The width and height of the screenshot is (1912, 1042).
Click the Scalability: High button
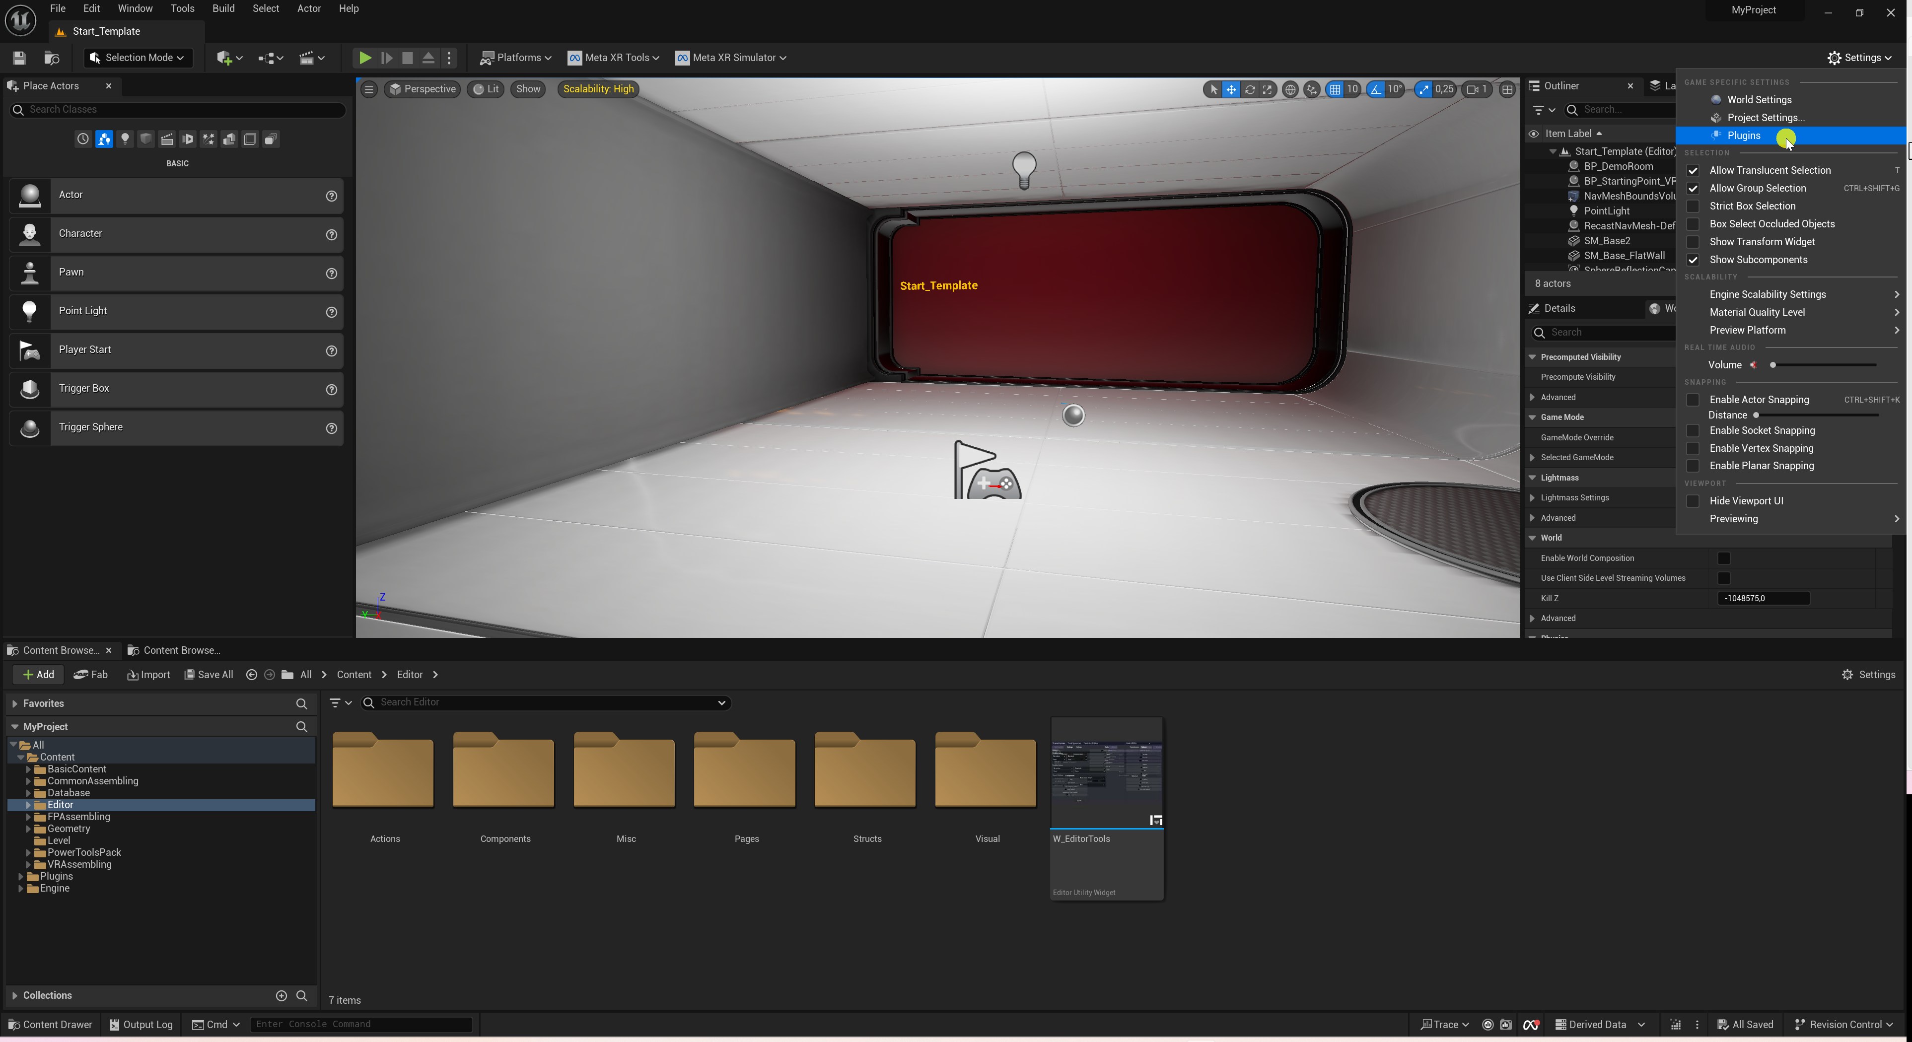(x=597, y=89)
